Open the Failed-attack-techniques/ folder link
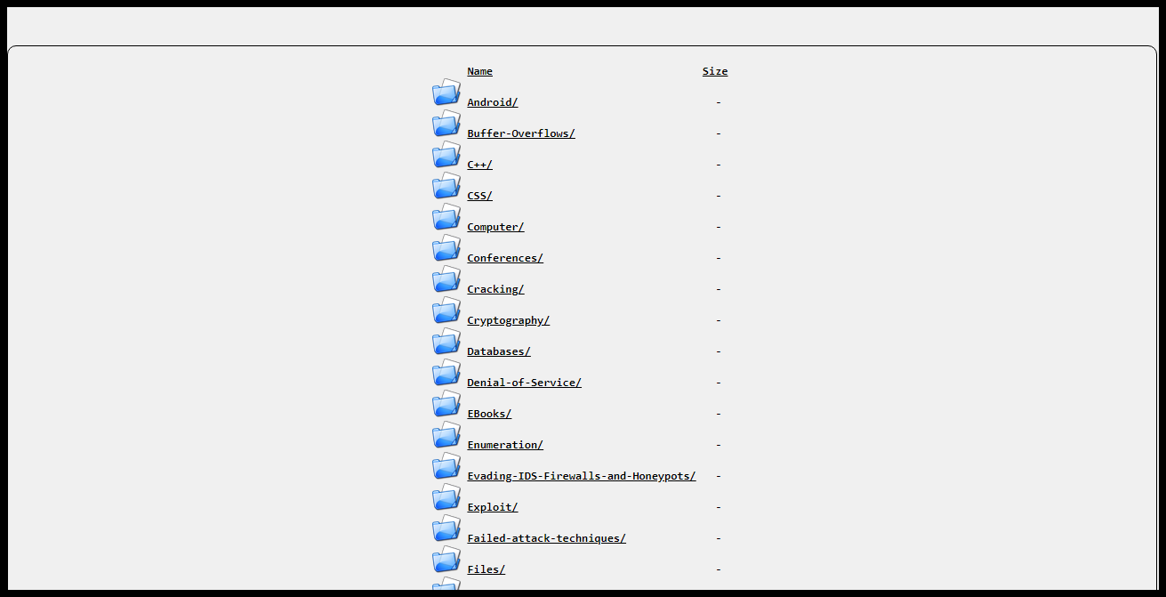1166x597 pixels. (x=546, y=538)
